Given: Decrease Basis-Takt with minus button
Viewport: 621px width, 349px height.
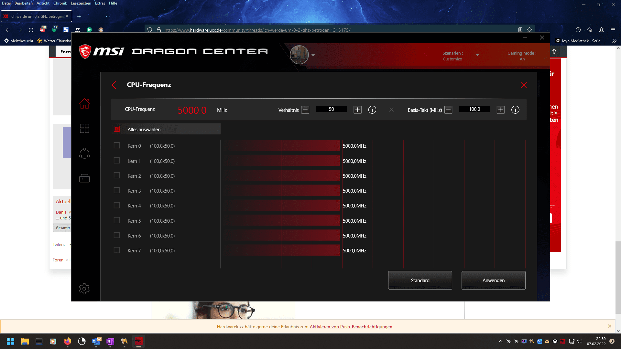Looking at the screenshot, I should 448,110.
